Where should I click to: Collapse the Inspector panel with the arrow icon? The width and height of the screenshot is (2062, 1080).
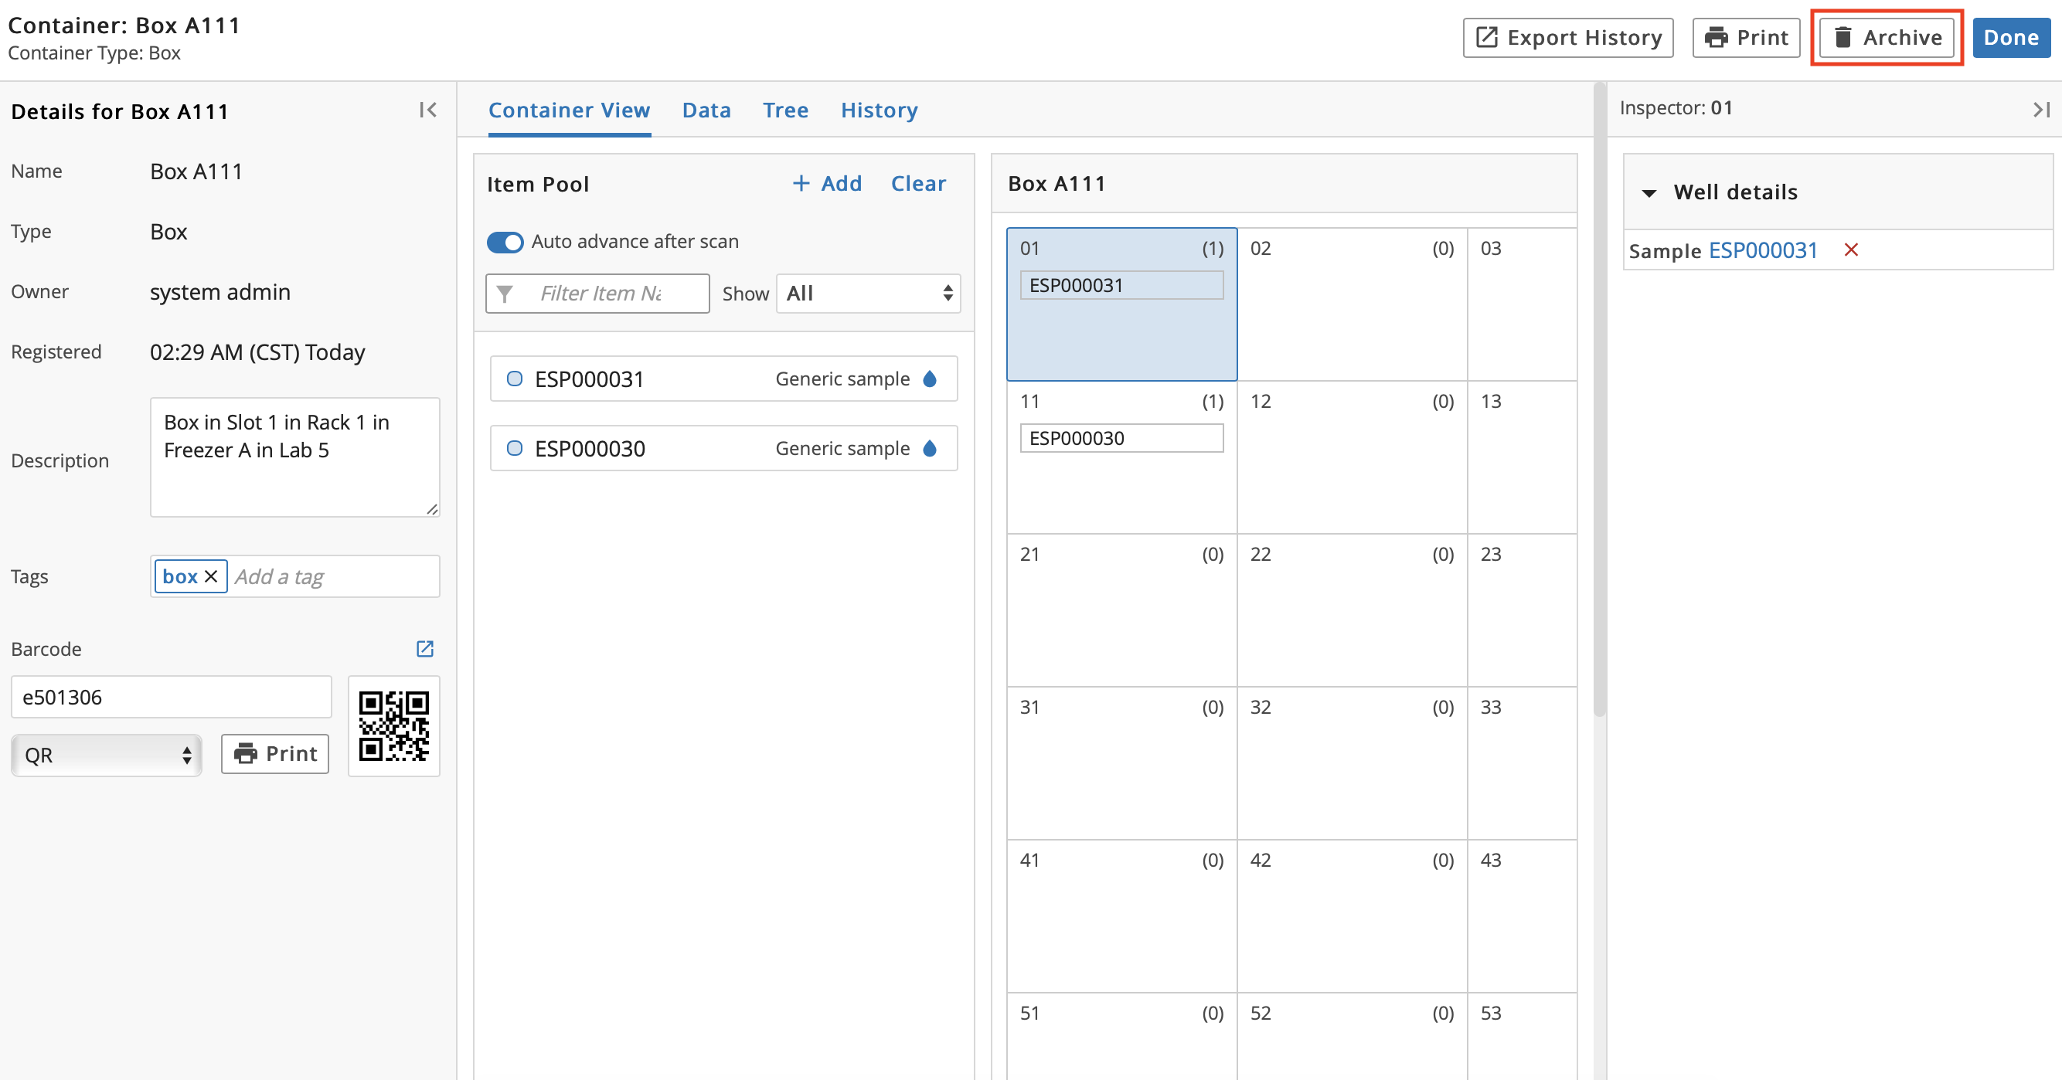pyautogui.click(x=2041, y=110)
